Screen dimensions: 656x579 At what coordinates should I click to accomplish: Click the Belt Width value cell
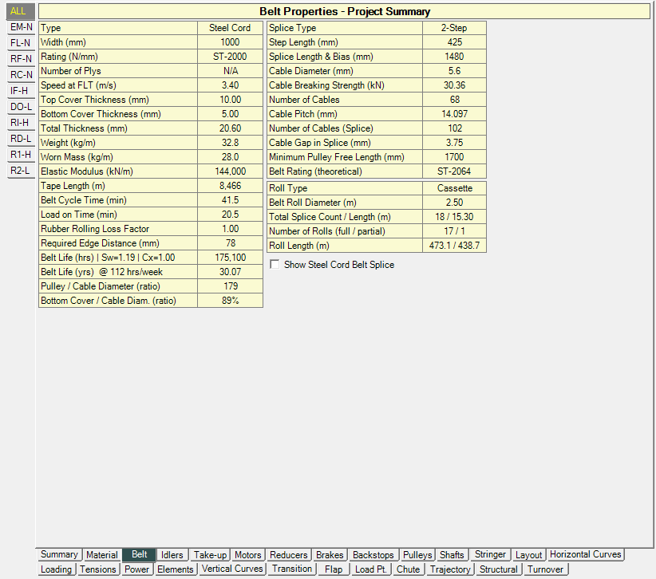[x=230, y=42]
